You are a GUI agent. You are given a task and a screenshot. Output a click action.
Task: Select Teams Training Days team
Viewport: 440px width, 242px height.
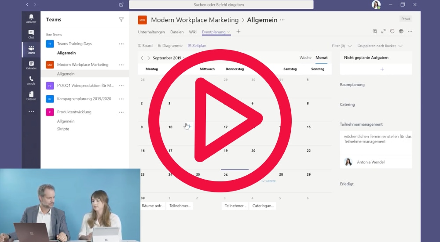(x=74, y=43)
